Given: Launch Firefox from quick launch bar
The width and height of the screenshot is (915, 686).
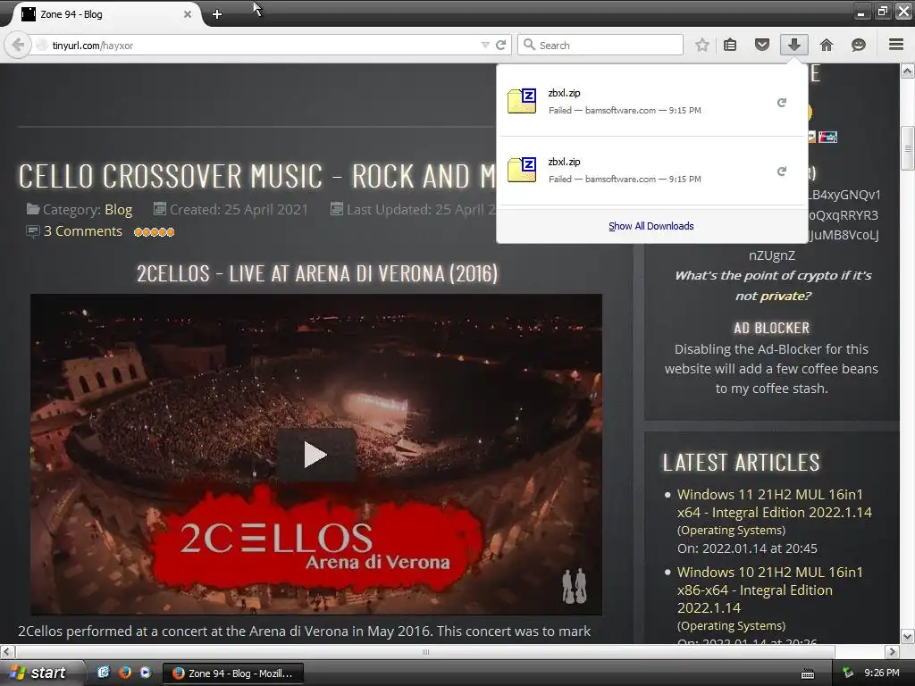Looking at the screenshot, I should (124, 673).
